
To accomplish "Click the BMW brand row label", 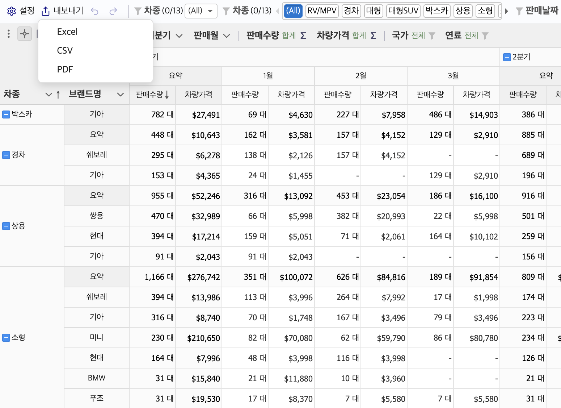I will [97, 378].
